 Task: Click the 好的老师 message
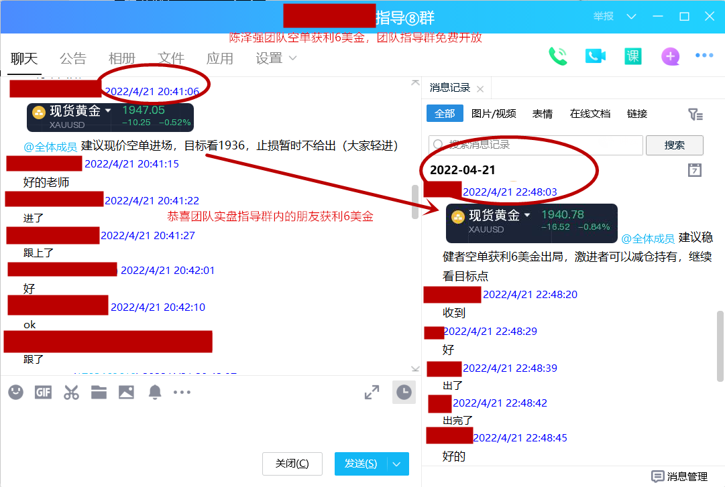coord(46,182)
